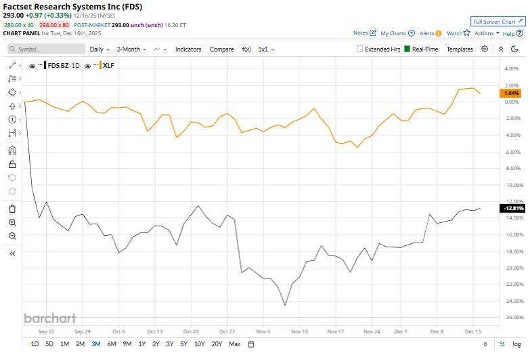Toggle visibility of XLF comparison series

(x=87, y=66)
